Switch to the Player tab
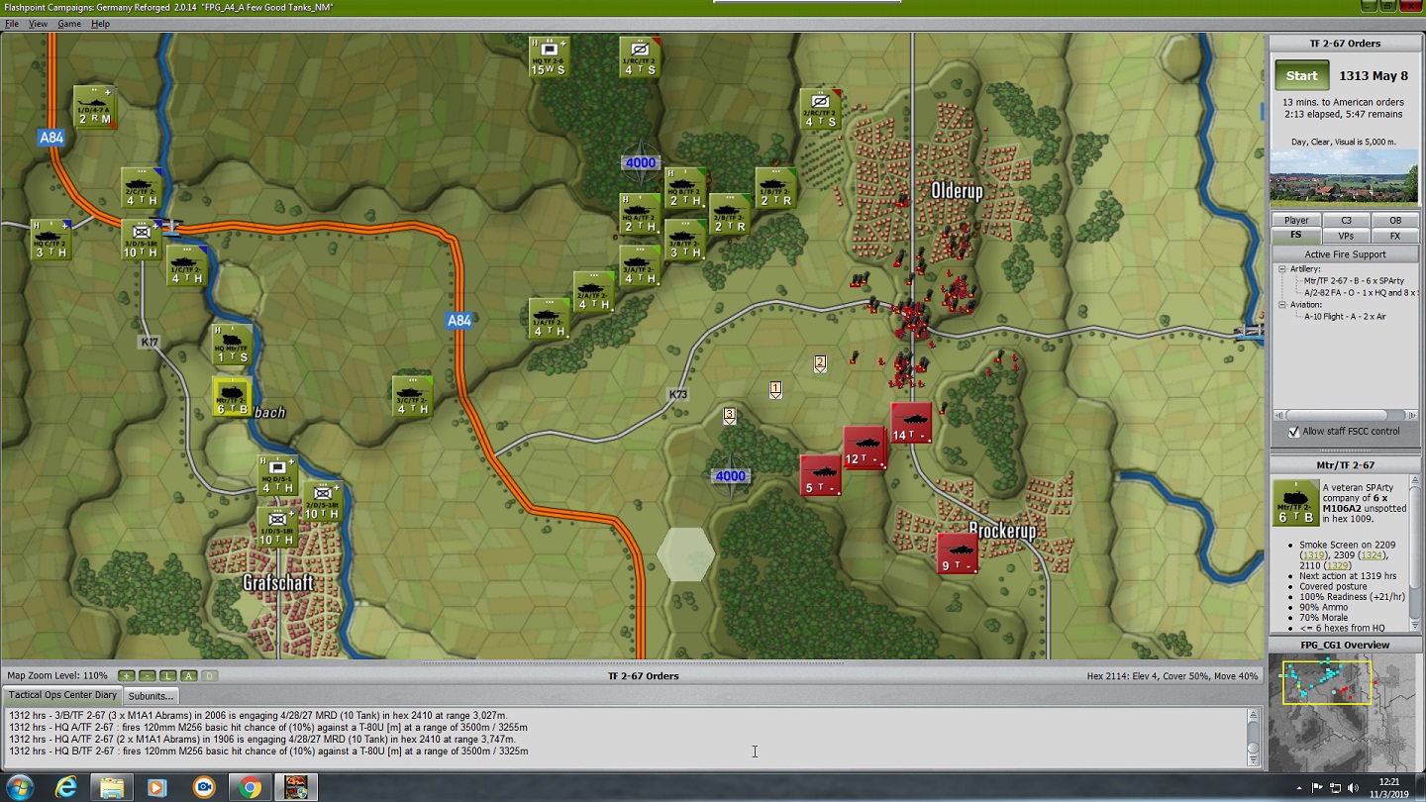The image size is (1426, 802). pos(1296,221)
